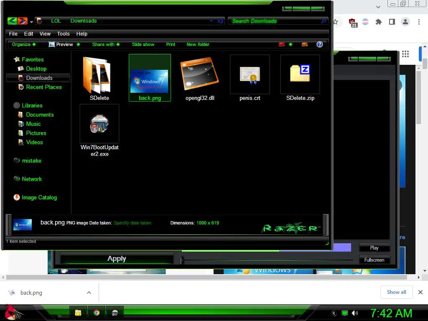The image size is (428, 321).
Task: Click the Print toolbar button
Action: click(171, 44)
